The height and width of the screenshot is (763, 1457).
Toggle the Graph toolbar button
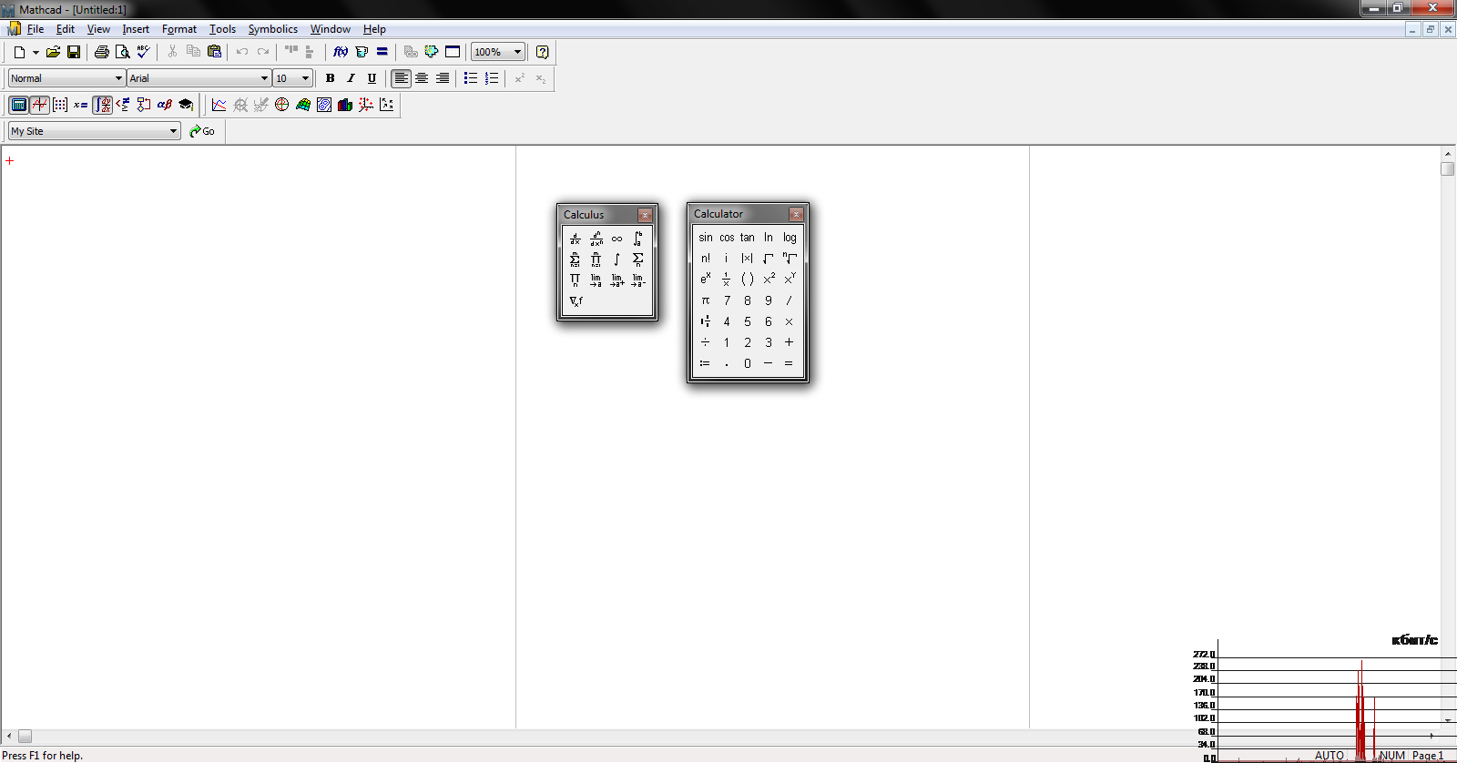39,105
